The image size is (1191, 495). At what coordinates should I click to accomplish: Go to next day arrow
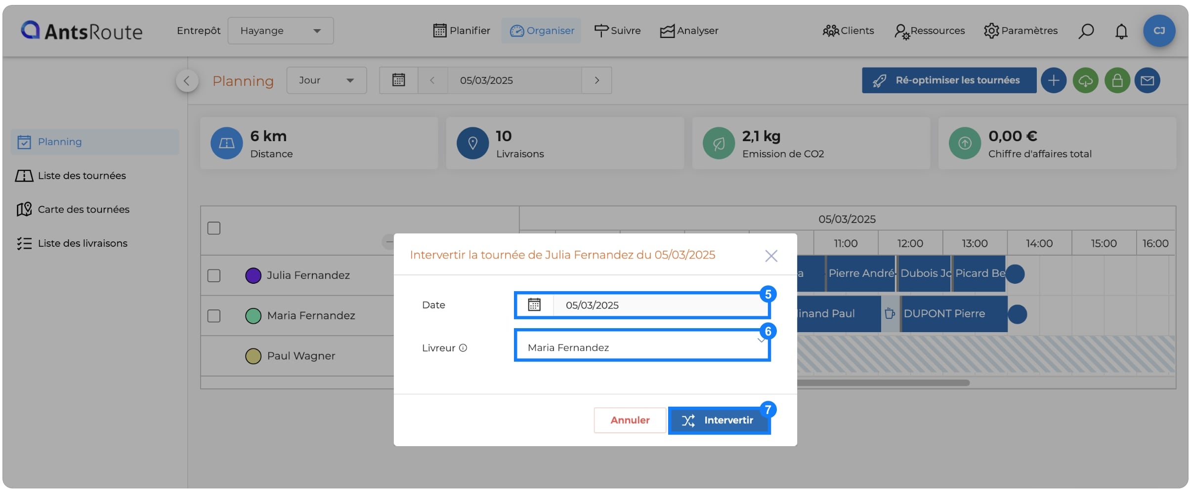597,80
